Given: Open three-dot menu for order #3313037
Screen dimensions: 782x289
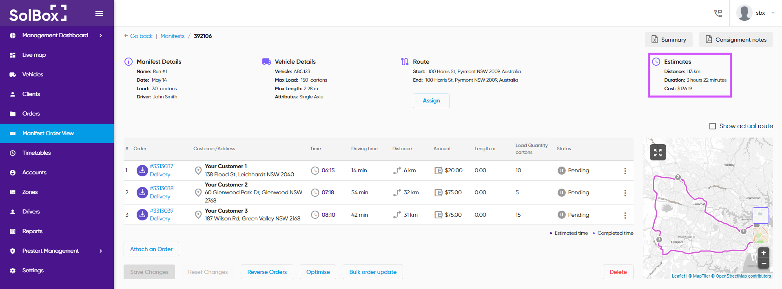Looking at the screenshot, I should (x=625, y=171).
